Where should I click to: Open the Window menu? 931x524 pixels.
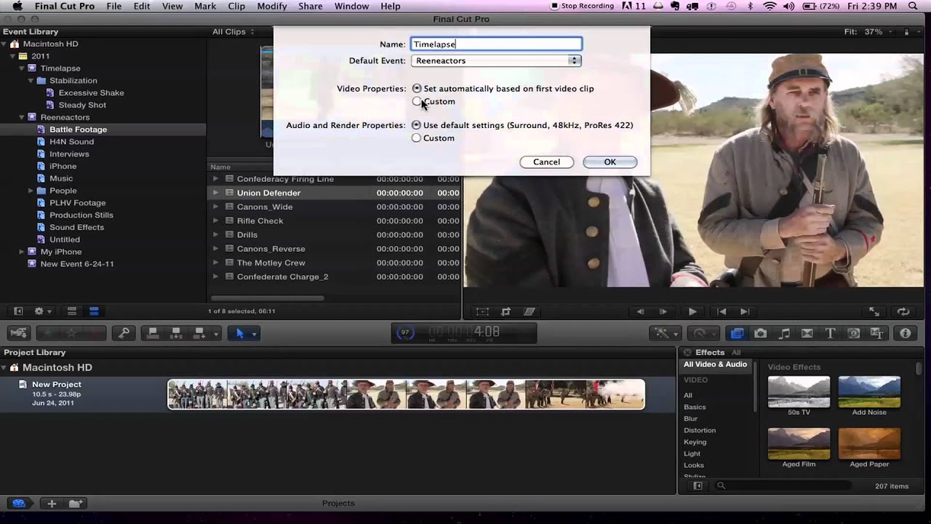(x=351, y=6)
